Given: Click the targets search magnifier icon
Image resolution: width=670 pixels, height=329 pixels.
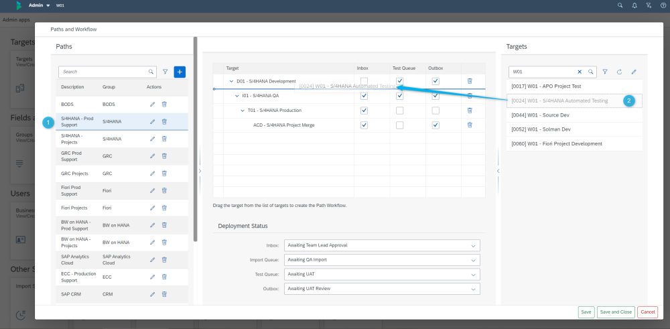Looking at the screenshot, I should 590,72.
